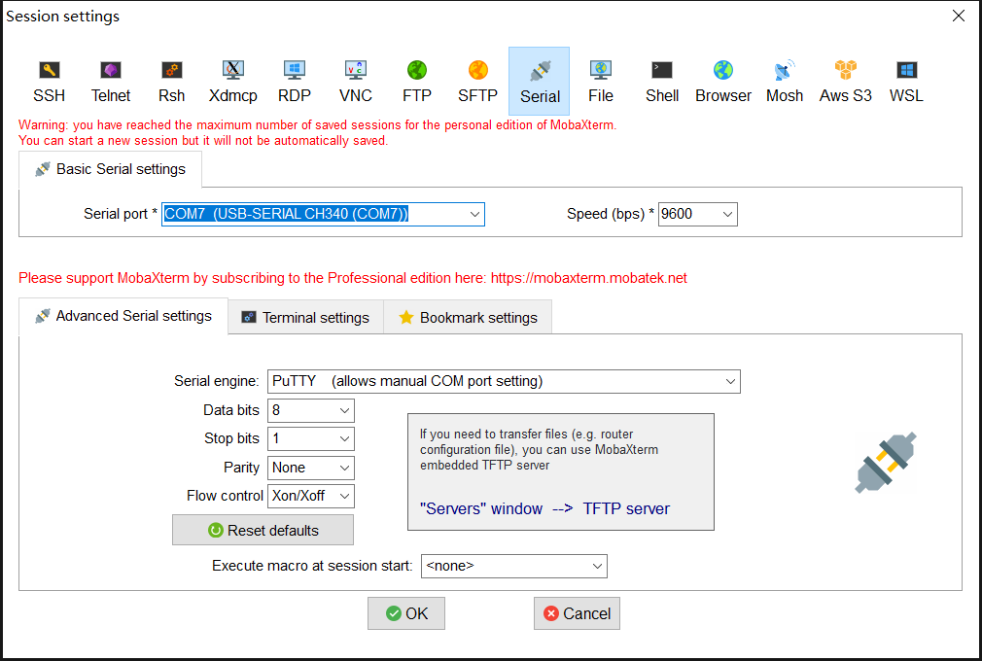
Task: Follow the "Servers" window TFTP server link
Action: 544,509
